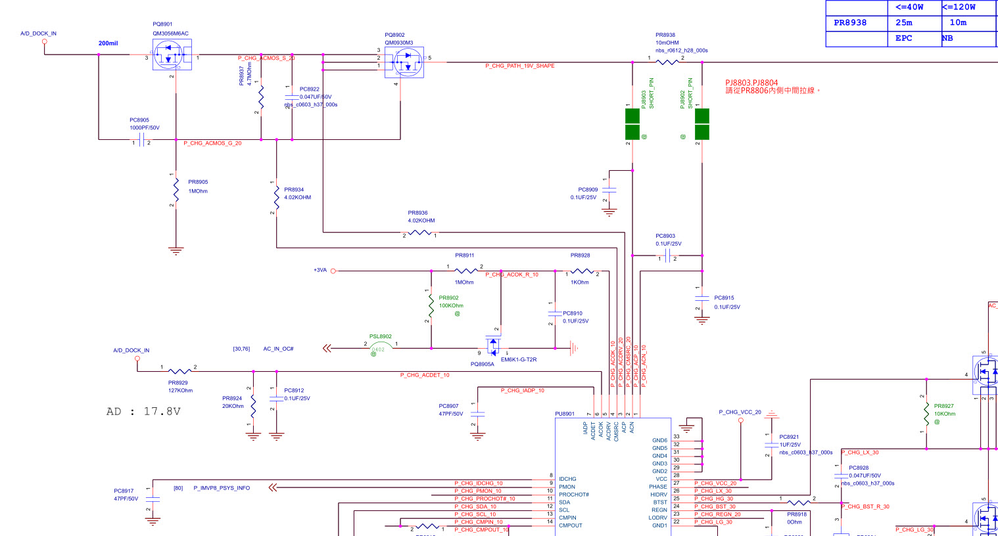Select the PJ8902 short pin green pad
The width and height of the screenshot is (998, 536).
[x=702, y=124]
